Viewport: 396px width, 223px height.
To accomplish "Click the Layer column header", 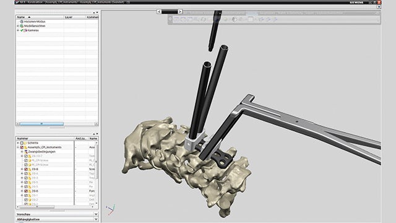I will click(x=74, y=17).
